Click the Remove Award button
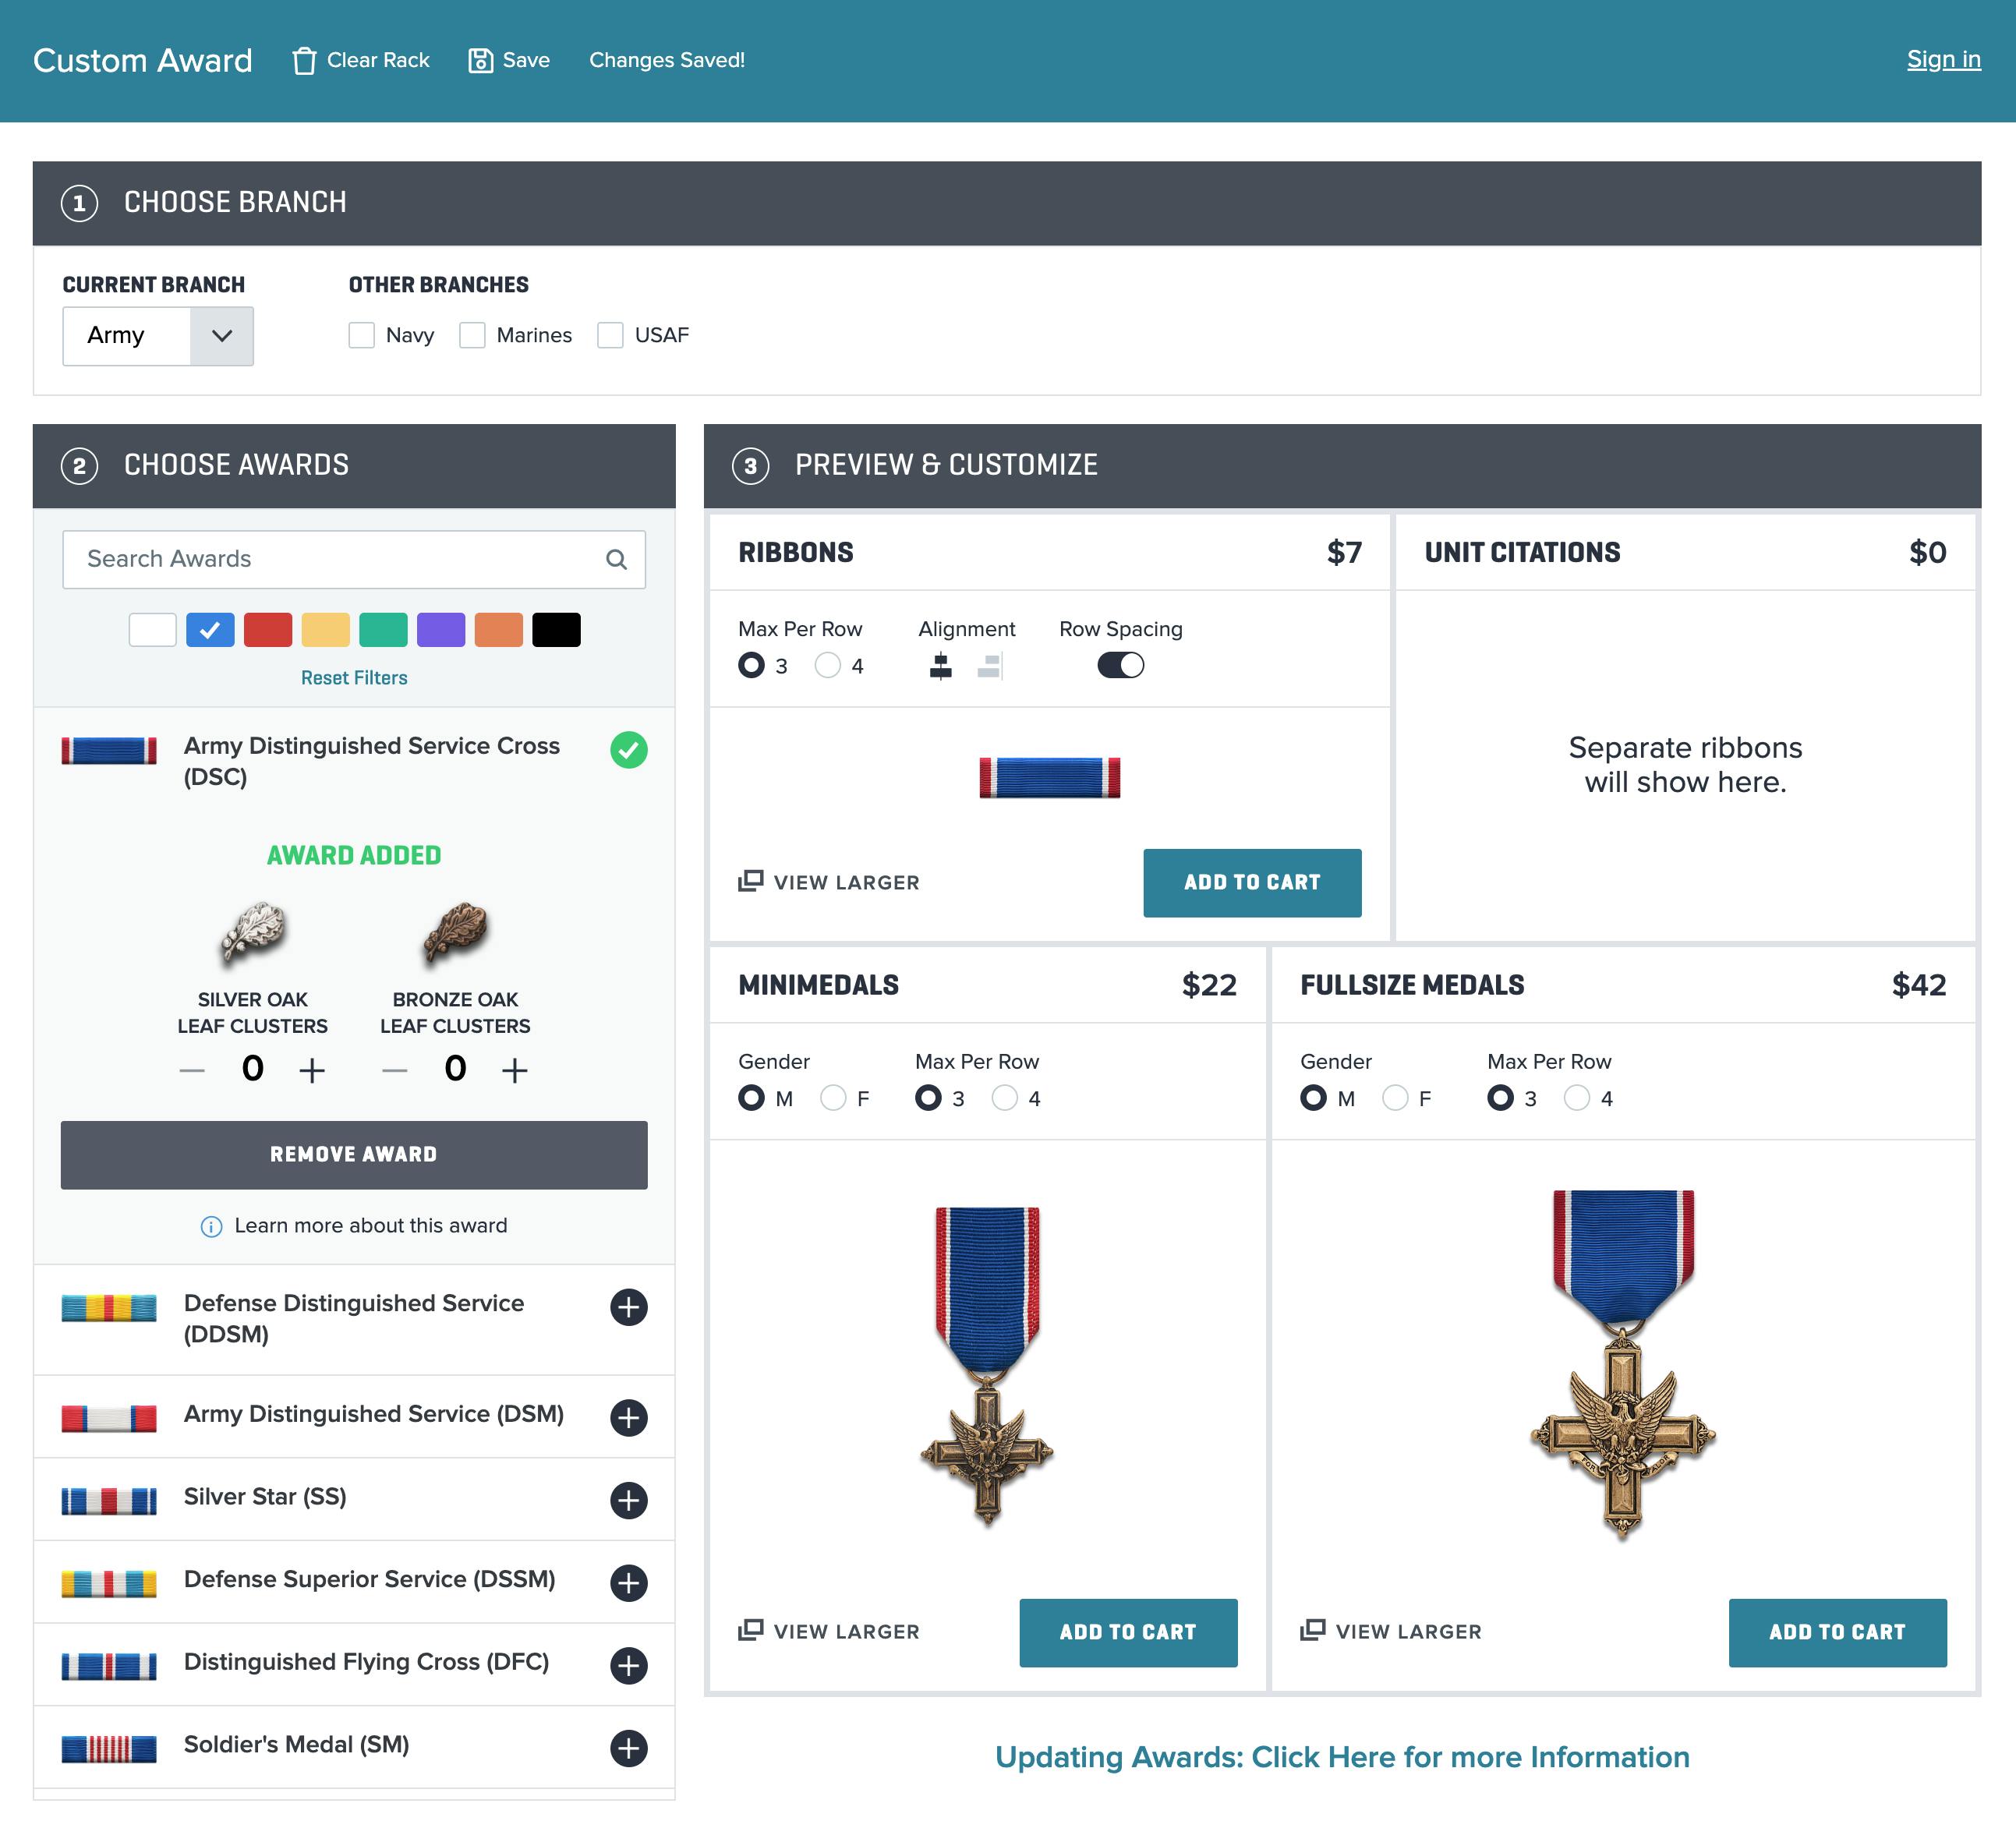Screen dimensions: 2016x1821 pyautogui.click(x=354, y=1155)
